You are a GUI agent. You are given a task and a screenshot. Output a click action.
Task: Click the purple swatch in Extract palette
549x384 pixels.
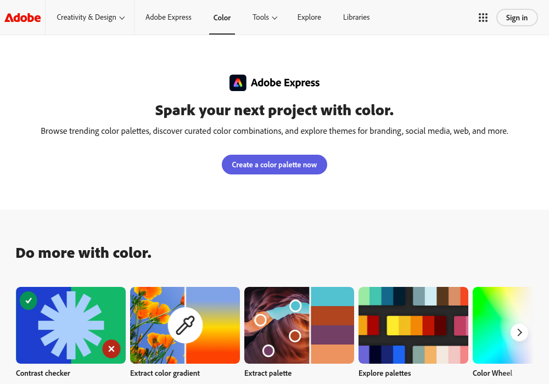(x=332, y=335)
